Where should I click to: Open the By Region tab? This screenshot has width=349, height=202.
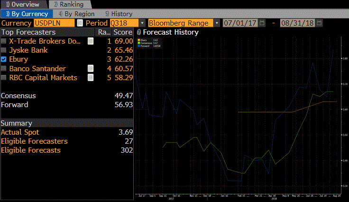tap(77, 14)
